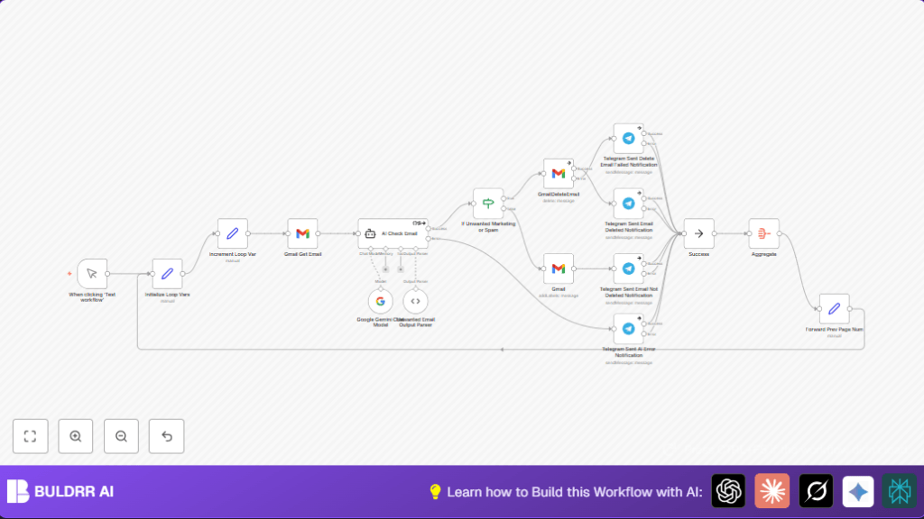
Task: Zoom in on the workflow canvas
Action: coord(76,436)
